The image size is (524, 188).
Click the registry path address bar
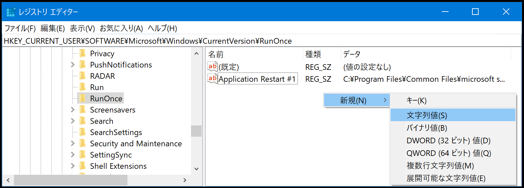[x=262, y=41]
